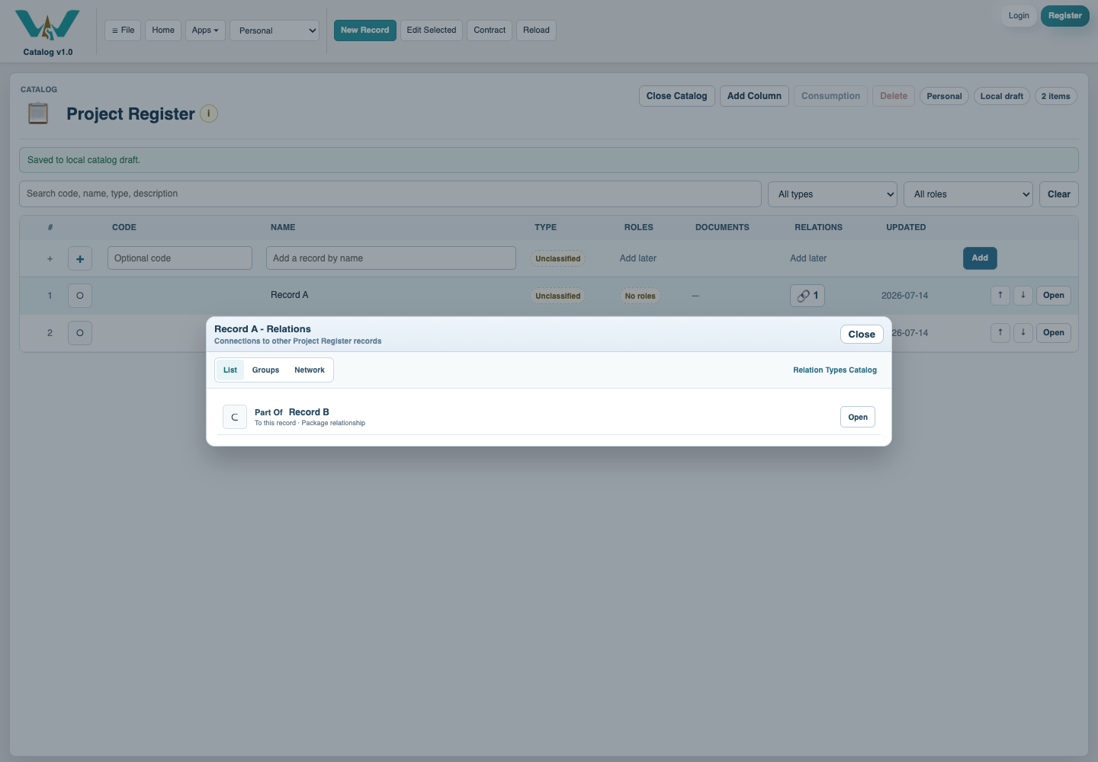1098x762 pixels.
Task: Focus the search code, name, type field
Action: (390, 194)
